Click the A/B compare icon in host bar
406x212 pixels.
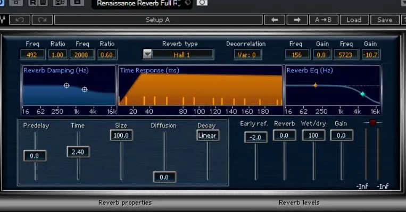click(x=60, y=3)
